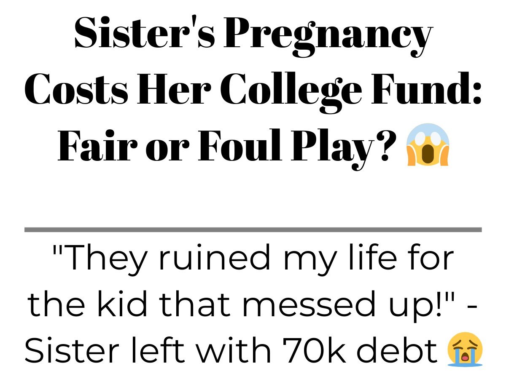Click the word "Pregnancy" in the headline
The width and height of the screenshot is (506, 379).
click(x=328, y=35)
